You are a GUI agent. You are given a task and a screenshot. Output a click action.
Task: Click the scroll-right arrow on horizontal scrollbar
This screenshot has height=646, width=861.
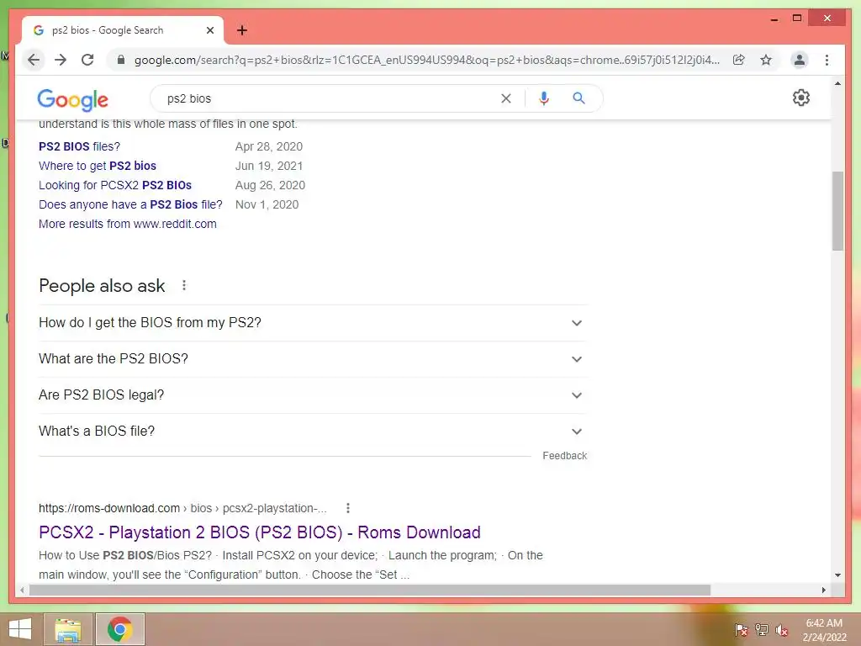(x=824, y=590)
